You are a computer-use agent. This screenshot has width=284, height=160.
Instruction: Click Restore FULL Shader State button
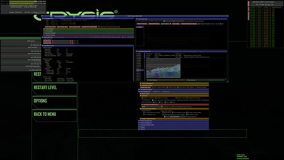(x=89, y=27)
